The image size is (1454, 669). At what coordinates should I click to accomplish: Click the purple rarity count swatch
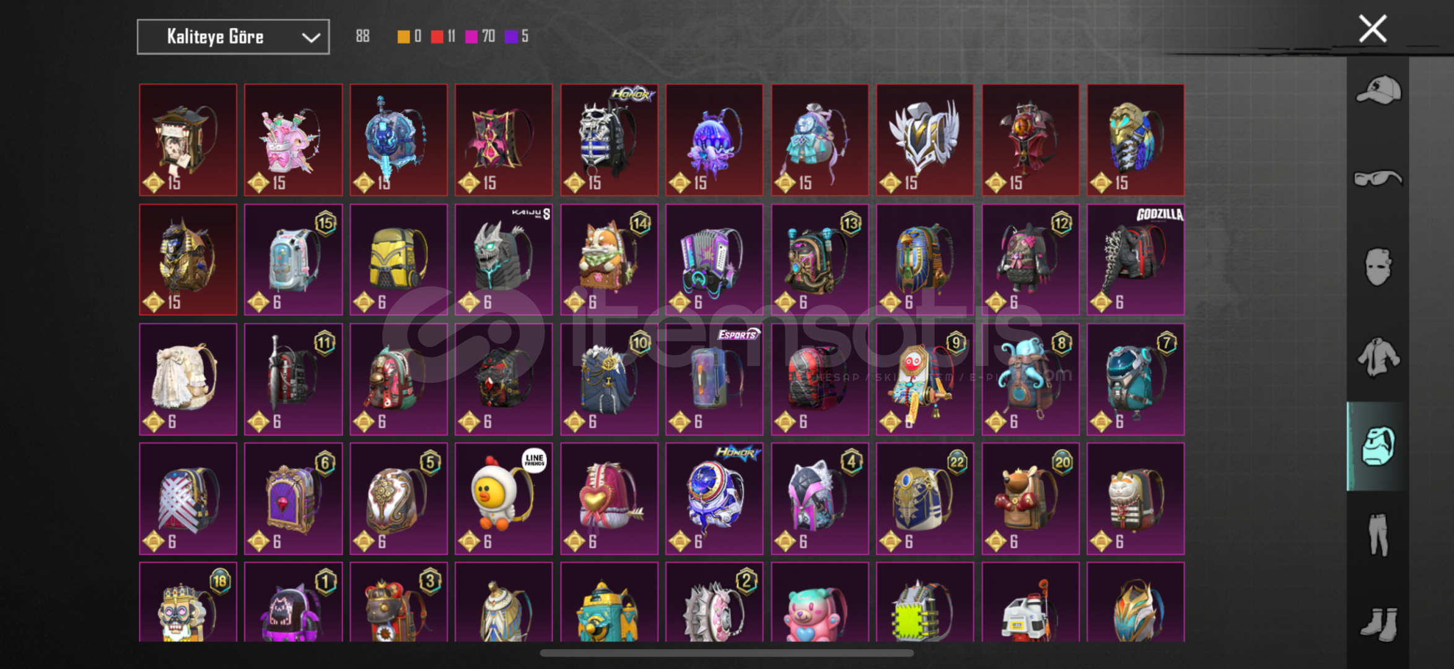tap(511, 37)
